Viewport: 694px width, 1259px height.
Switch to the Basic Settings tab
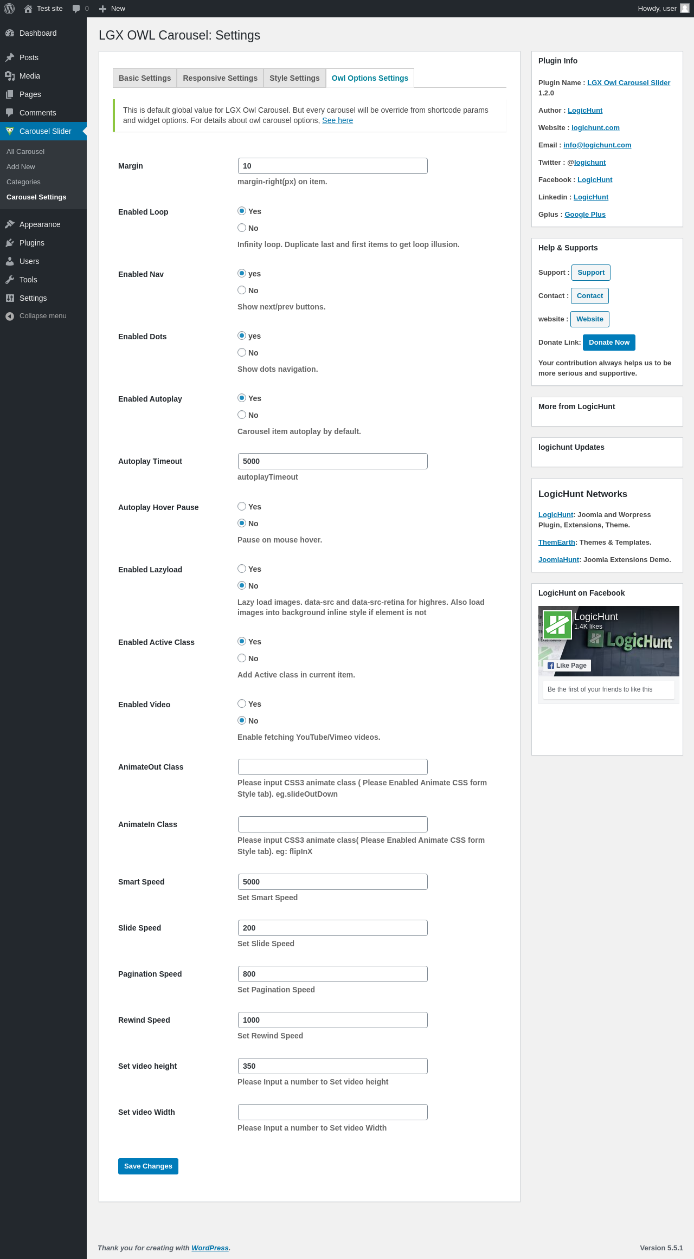click(x=145, y=78)
